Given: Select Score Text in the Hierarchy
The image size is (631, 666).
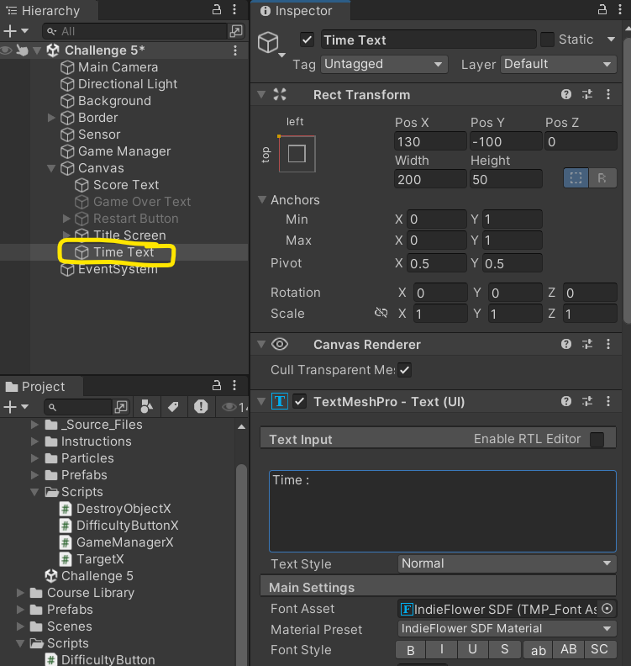Looking at the screenshot, I should point(126,185).
